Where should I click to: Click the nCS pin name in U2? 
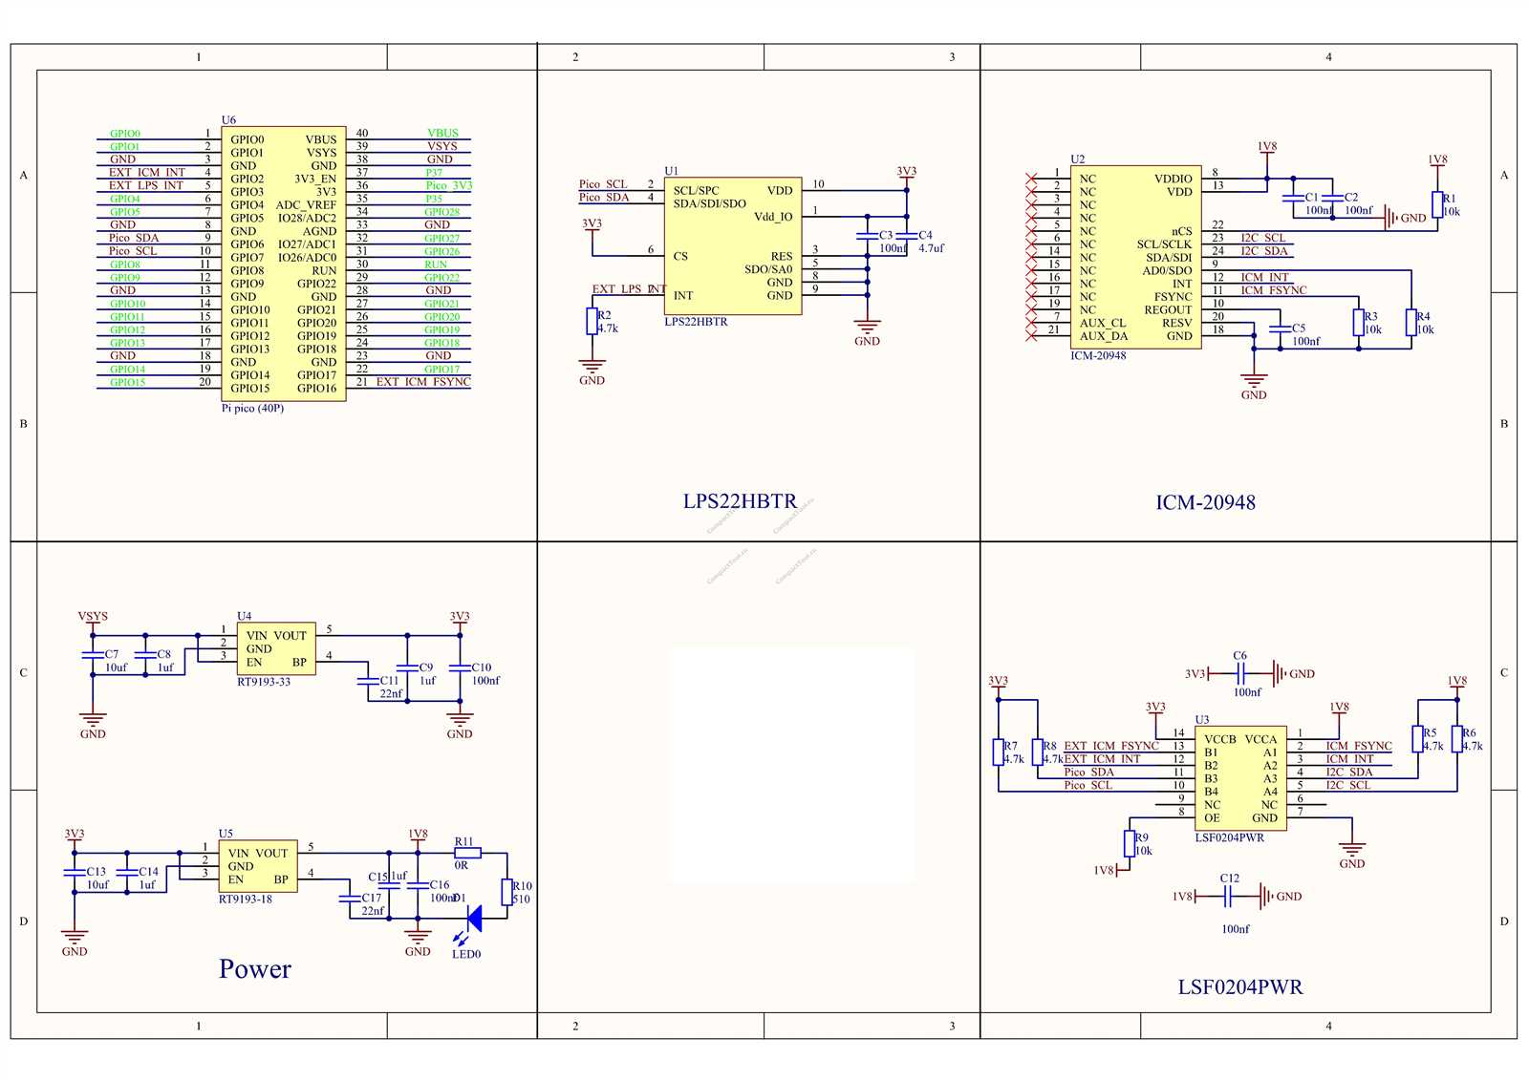point(1182,231)
